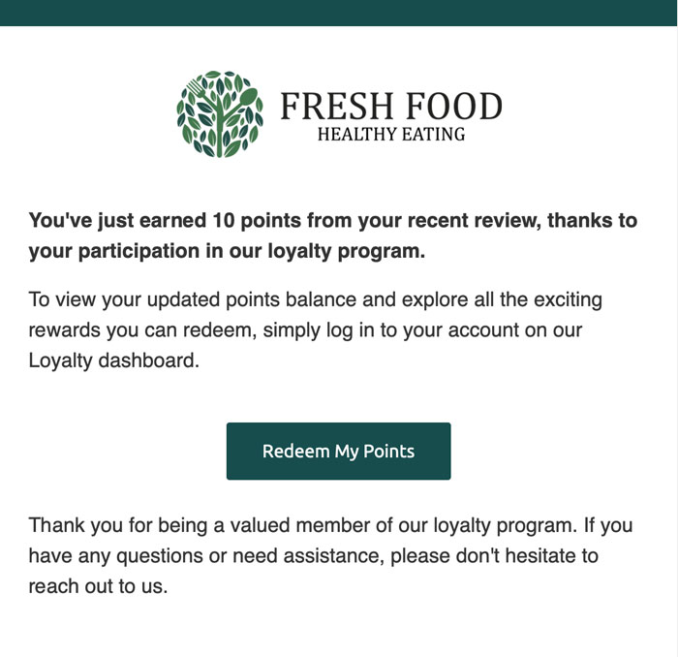Click the Redeem My Points button
Image resolution: width=678 pixels, height=657 pixels.
click(x=339, y=452)
